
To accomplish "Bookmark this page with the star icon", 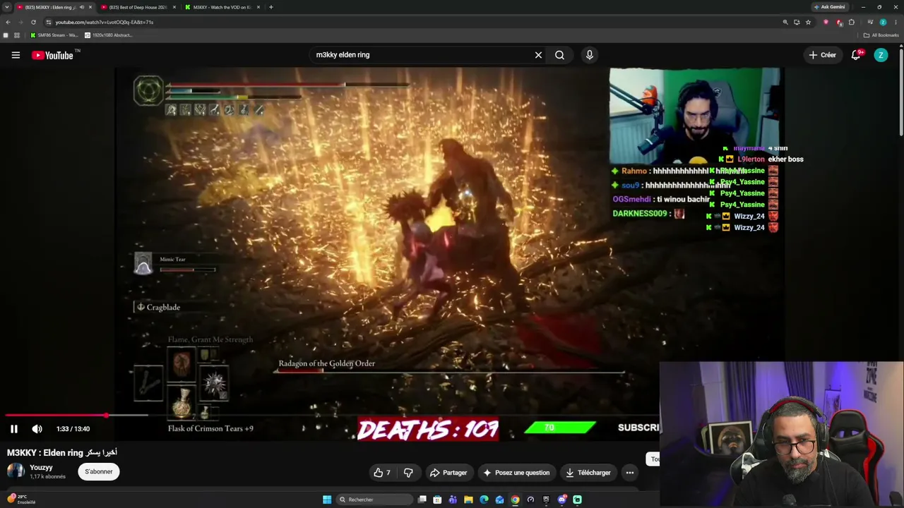I will (x=808, y=22).
